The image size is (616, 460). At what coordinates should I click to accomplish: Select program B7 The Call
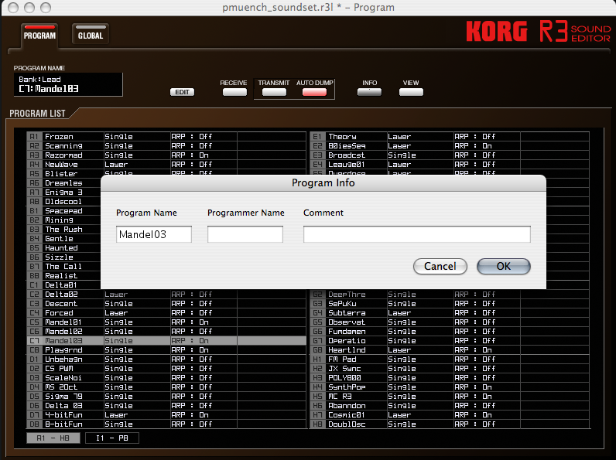[x=63, y=267]
